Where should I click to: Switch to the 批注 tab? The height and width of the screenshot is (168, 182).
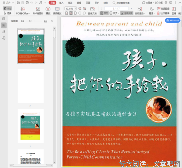70,3
